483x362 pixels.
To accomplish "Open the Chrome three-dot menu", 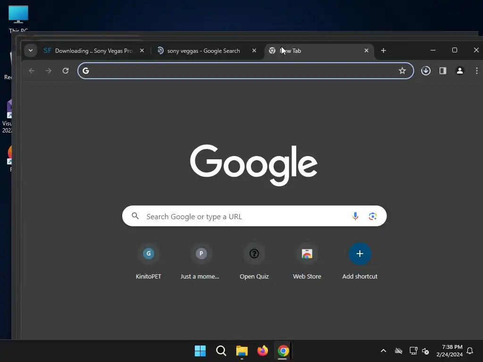I will click(476, 71).
